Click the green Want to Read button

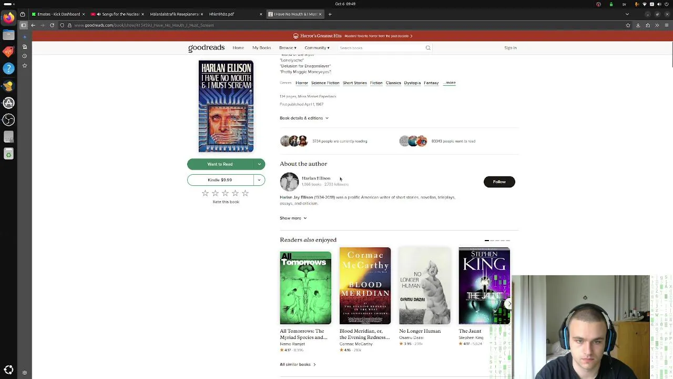220,164
